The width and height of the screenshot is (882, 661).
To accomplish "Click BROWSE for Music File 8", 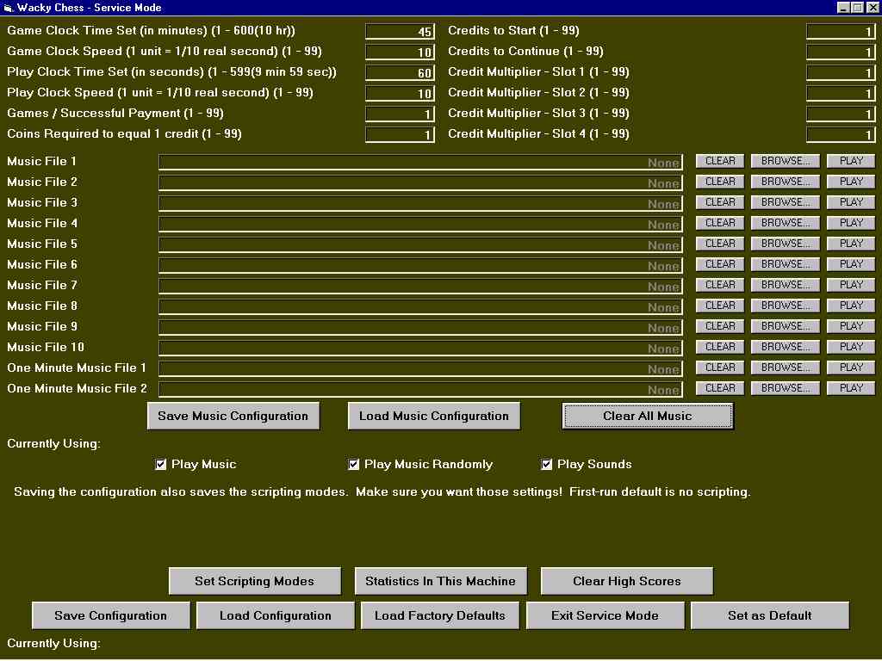I will pos(786,306).
